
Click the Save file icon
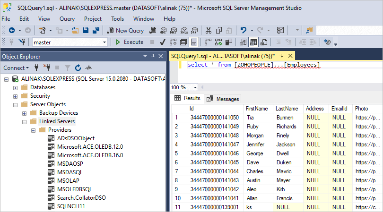(86, 30)
